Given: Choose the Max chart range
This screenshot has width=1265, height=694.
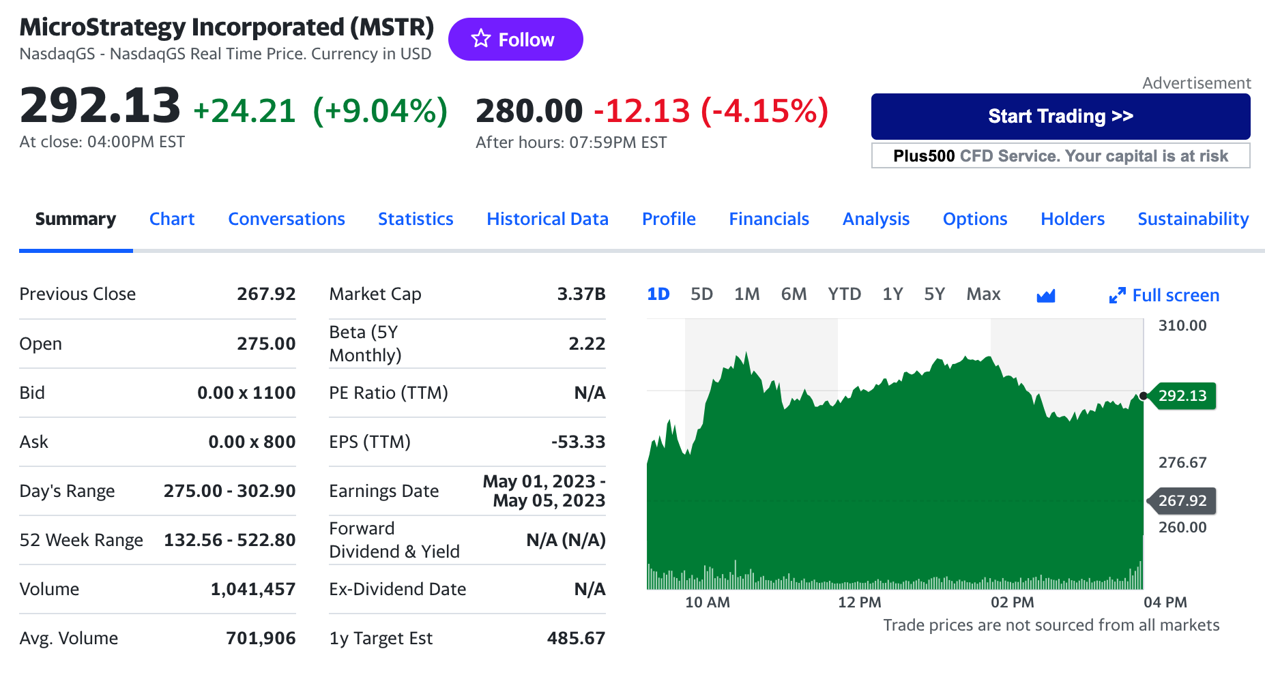Looking at the screenshot, I should [983, 294].
